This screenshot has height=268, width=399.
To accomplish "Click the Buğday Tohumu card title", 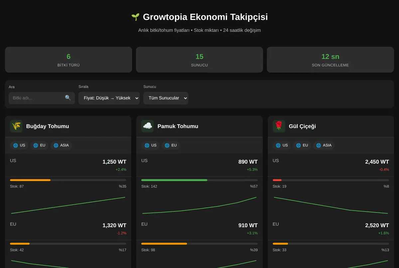I will click(48, 126).
